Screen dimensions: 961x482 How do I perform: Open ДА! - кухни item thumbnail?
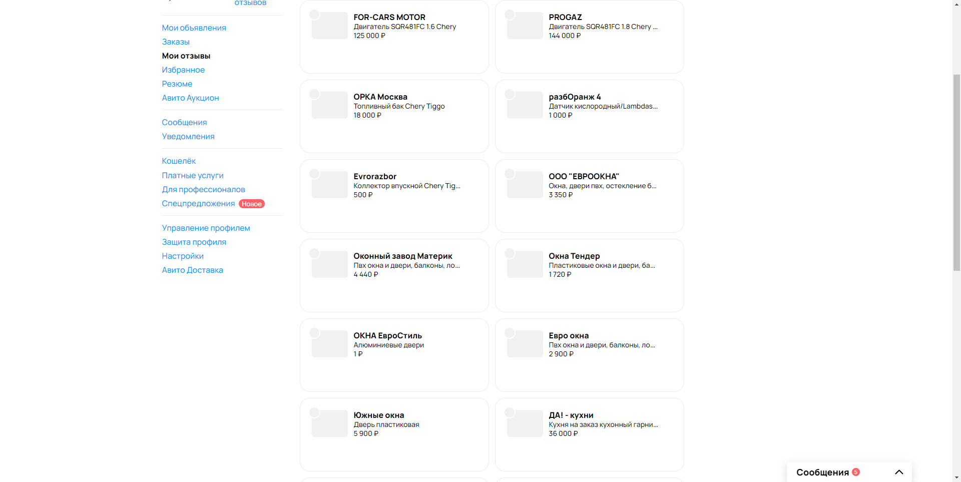click(525, 423)
